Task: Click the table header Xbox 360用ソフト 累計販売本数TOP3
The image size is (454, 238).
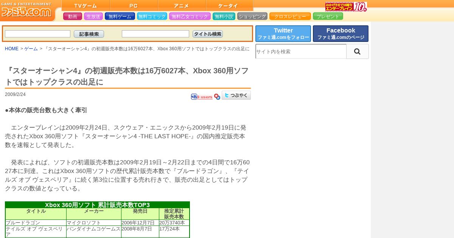Action: [97, 205]
